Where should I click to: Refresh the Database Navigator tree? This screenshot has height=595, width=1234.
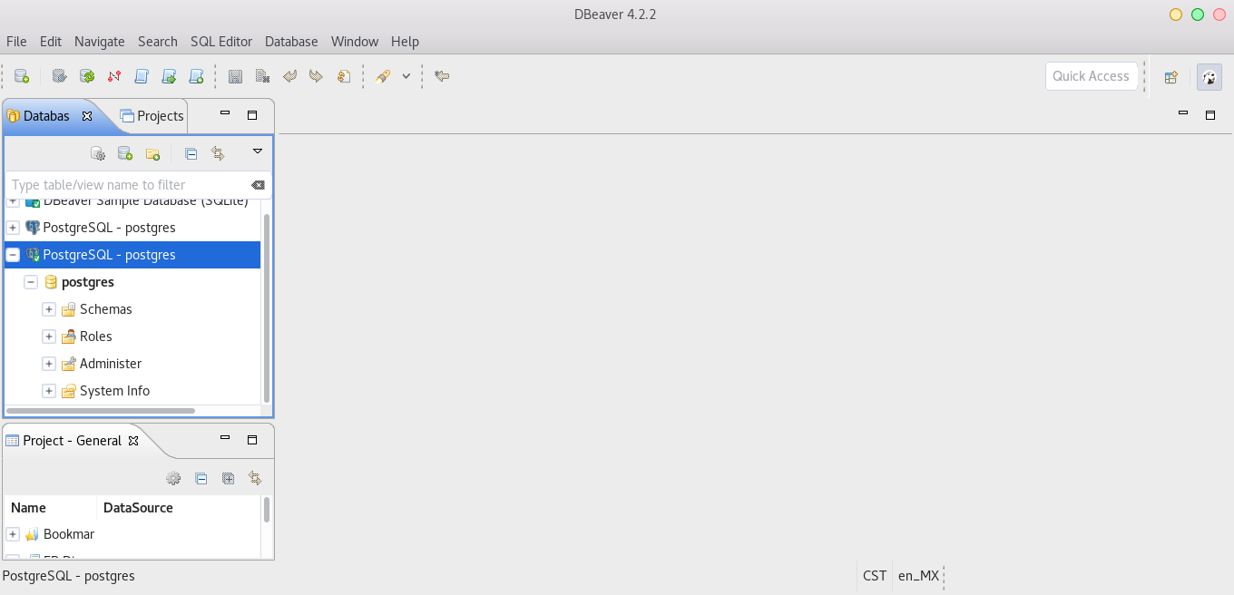[218, 153]
